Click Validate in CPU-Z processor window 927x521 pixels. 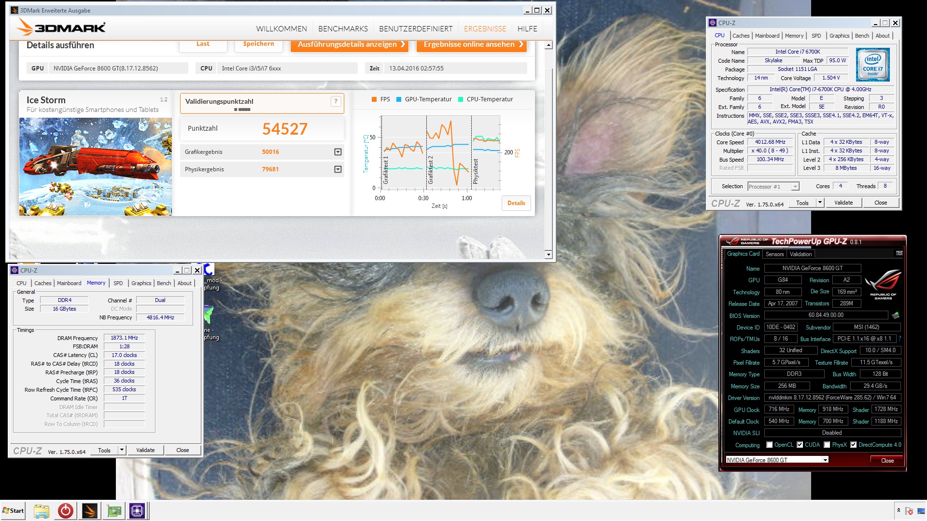click(843, 203)
